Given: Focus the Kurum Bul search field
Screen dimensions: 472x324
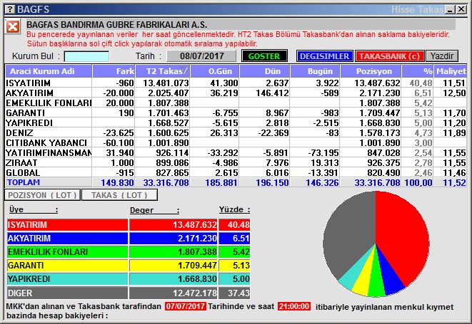Looking at the screenshot, I should [86, 56].
